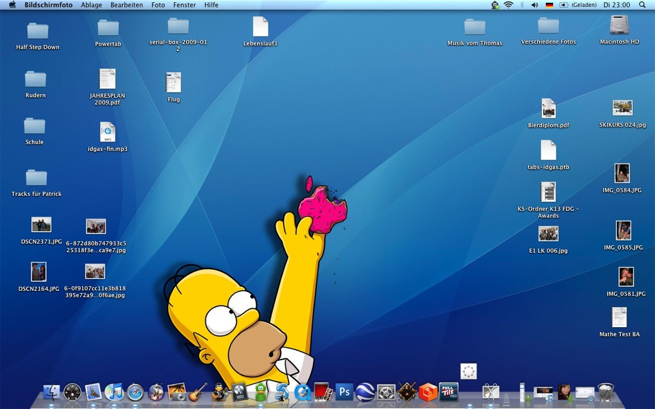Launch Full Tilt Poker from the Dock
The width and height of the screenshot is (655, 409).
449,393
